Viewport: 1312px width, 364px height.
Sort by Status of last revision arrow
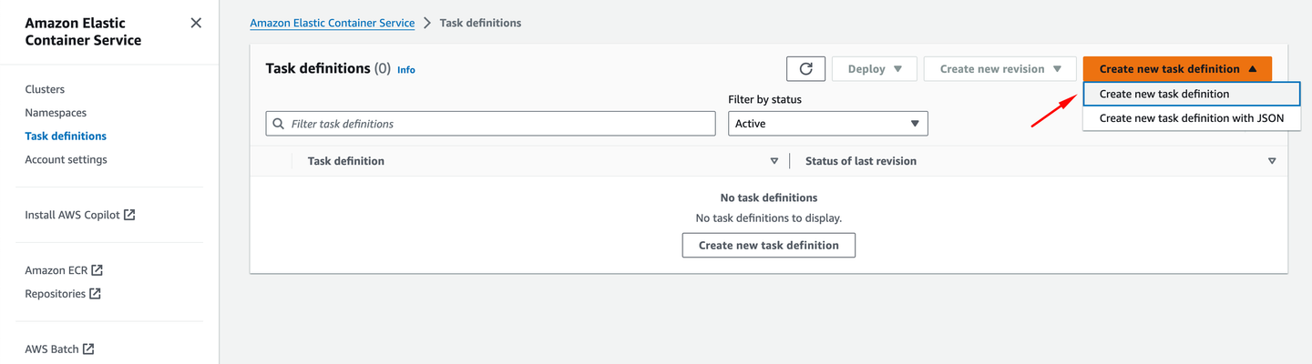(x=1272, y=161)
